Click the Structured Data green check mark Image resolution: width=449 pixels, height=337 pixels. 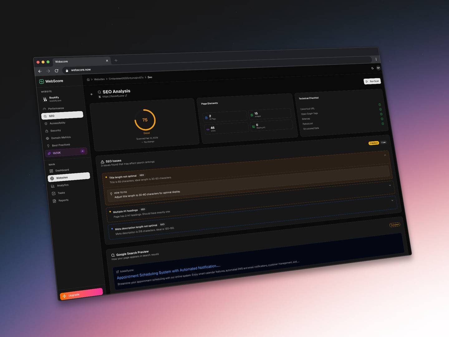pos(383,124)
